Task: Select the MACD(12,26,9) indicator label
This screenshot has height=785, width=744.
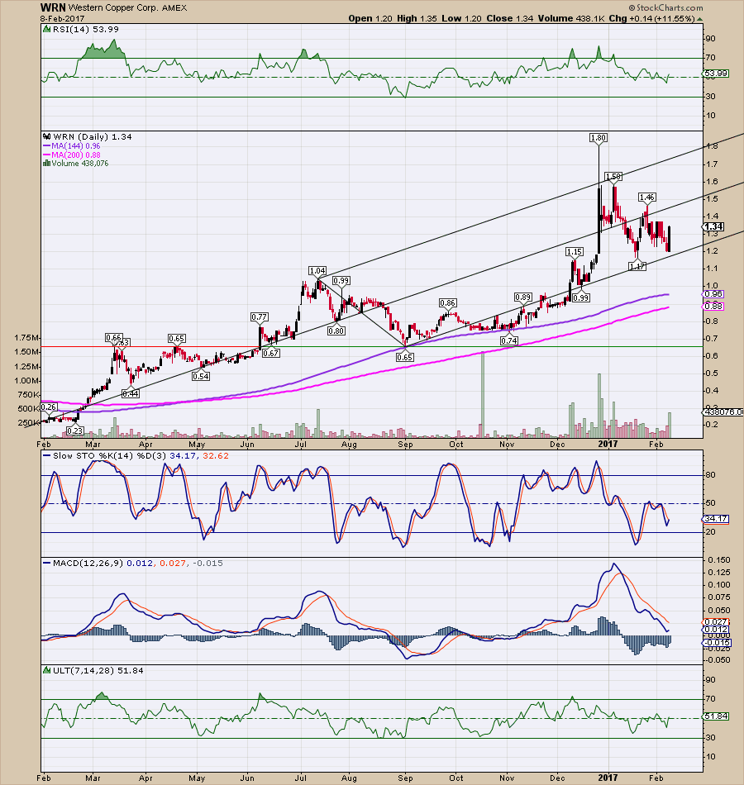Action: click(83, 564)
